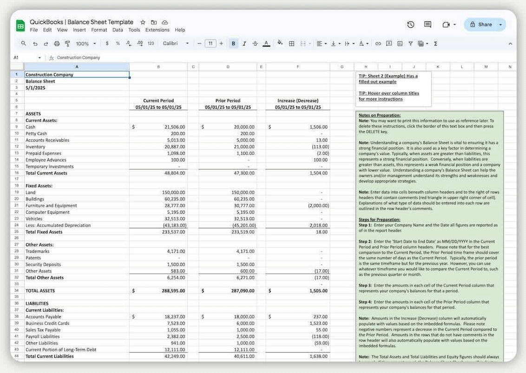This screenshot has height=373, width=526.
Task: Click the video call camera icon
Action: click(x=446, y=25)
